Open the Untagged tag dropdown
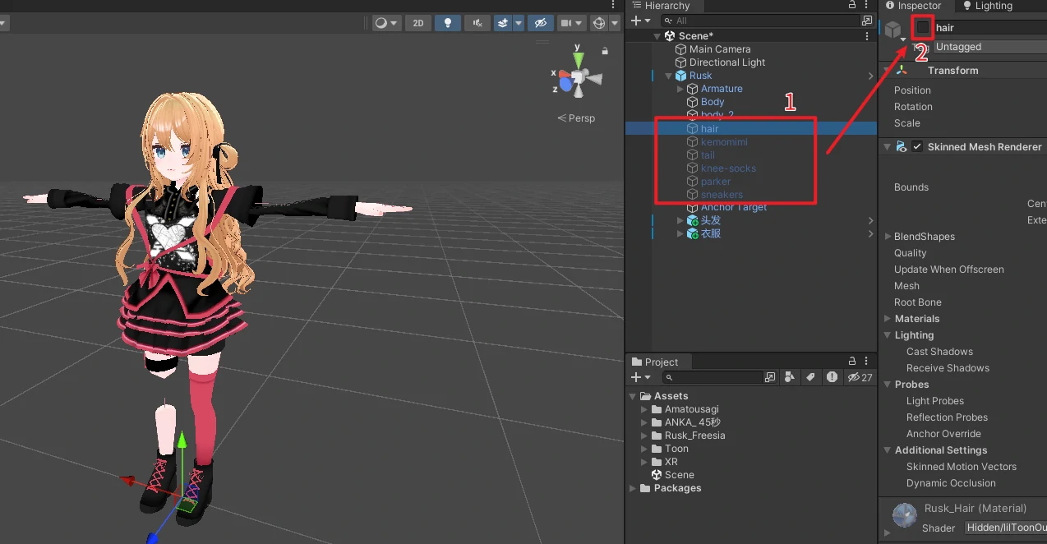Viewport: 1047px width, 544px height. (989, 47)
